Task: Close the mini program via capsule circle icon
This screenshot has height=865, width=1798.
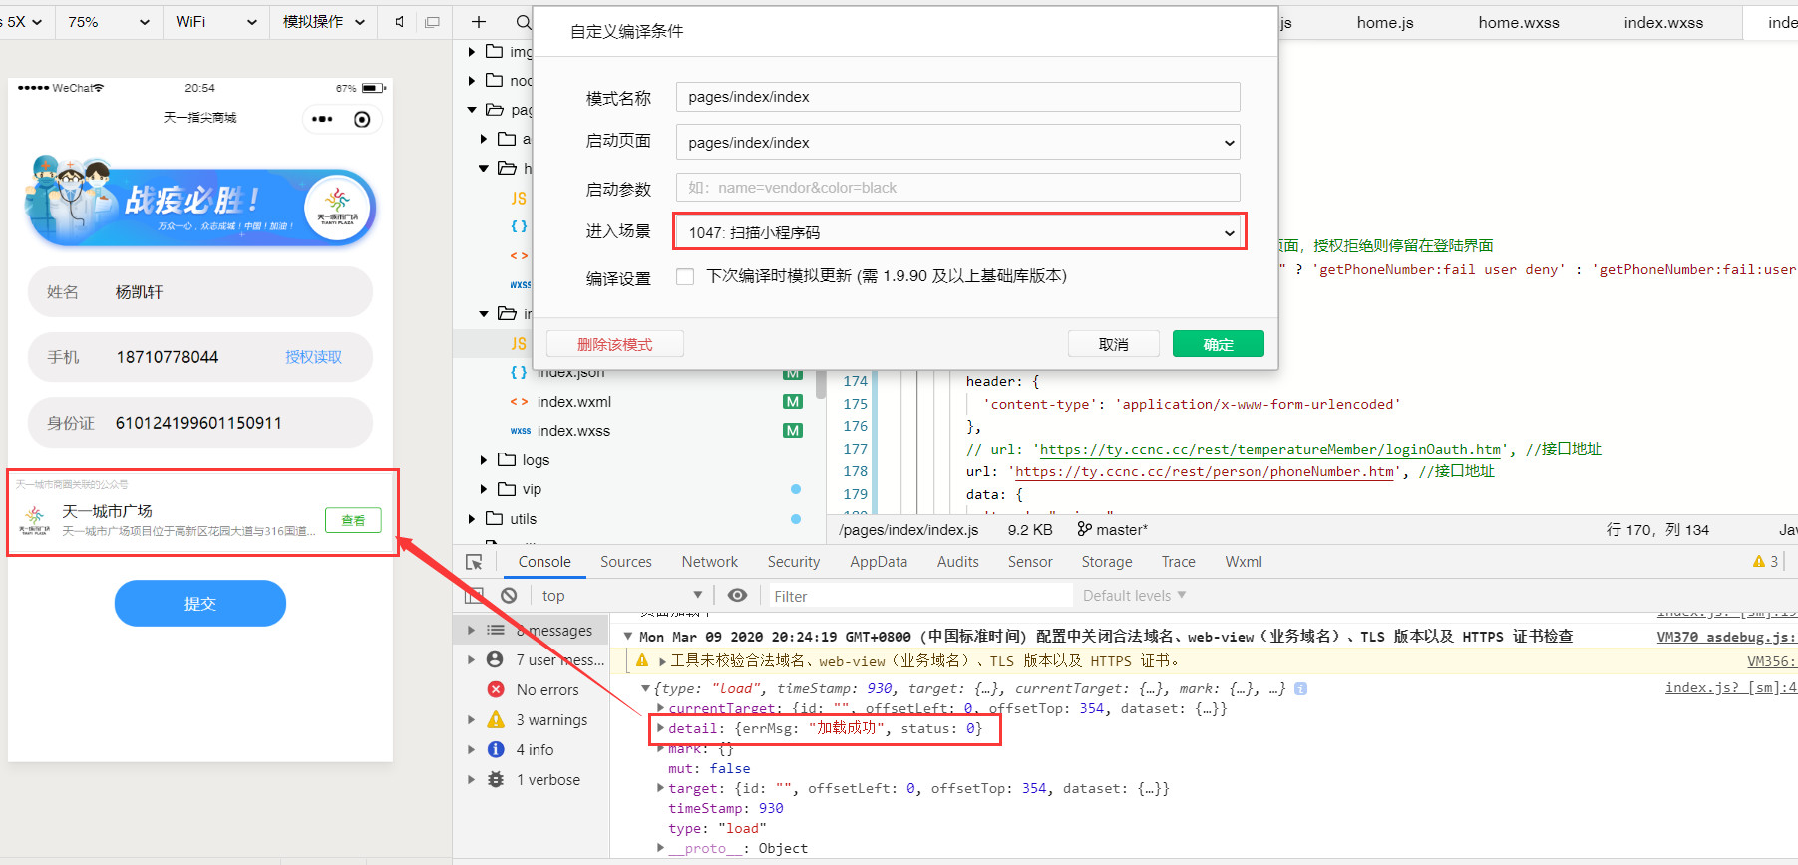Action: pos(362,119)
